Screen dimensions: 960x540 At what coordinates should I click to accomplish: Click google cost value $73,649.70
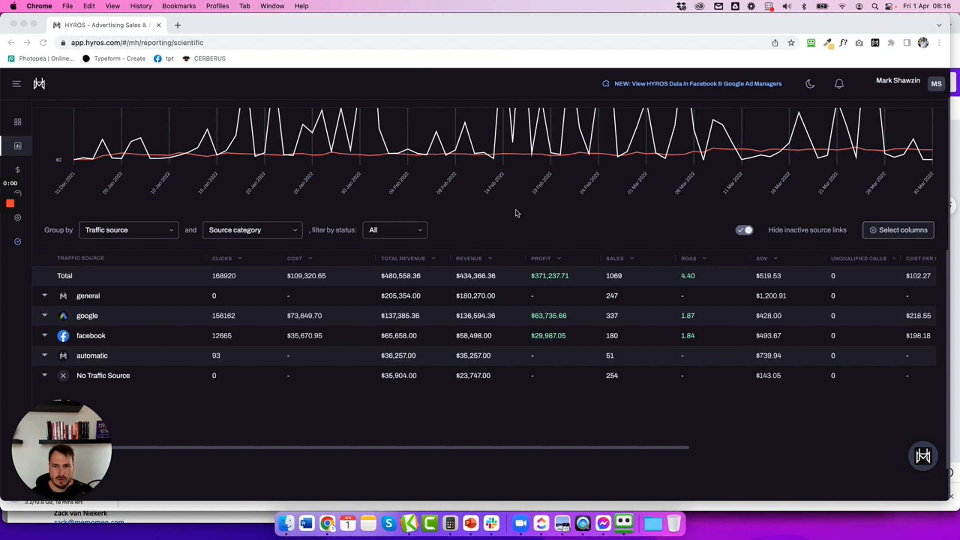point(304,316)
